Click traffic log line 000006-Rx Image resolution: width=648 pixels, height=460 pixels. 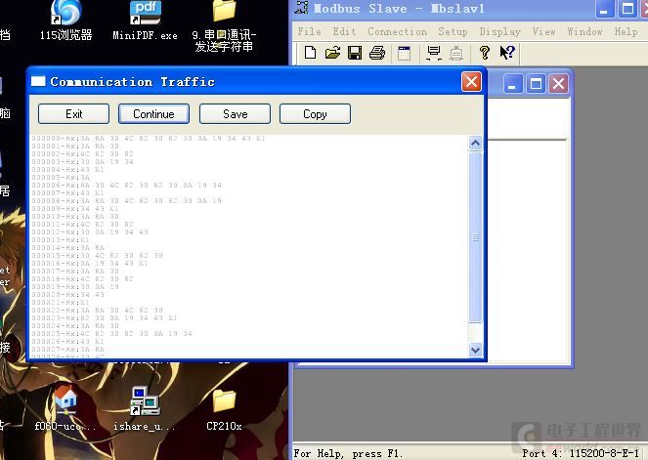point(126,186)
